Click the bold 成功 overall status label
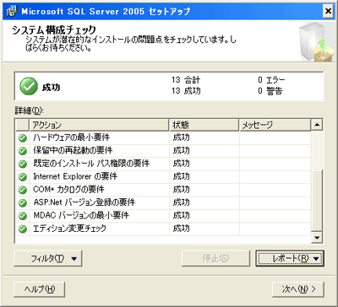This screenshot has width=338, height=307. [x=51, y=88]
